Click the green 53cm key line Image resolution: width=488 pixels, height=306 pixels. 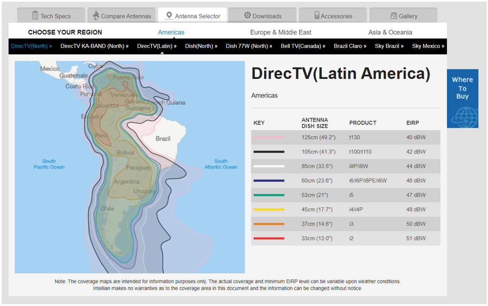pos(269,195)
